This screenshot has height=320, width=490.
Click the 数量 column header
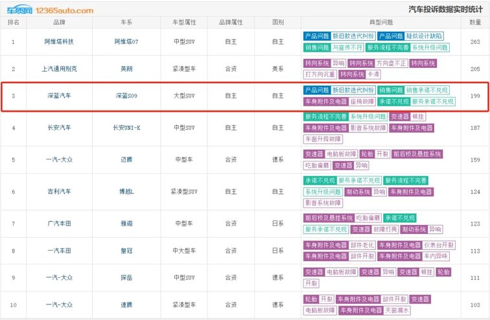click(x=475, y=22)
